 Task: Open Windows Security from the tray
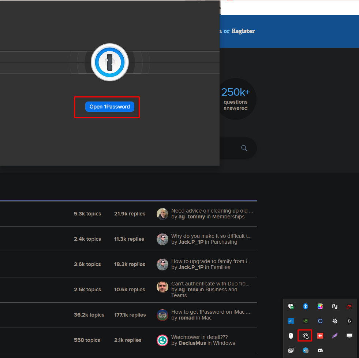tap(291, 306)
